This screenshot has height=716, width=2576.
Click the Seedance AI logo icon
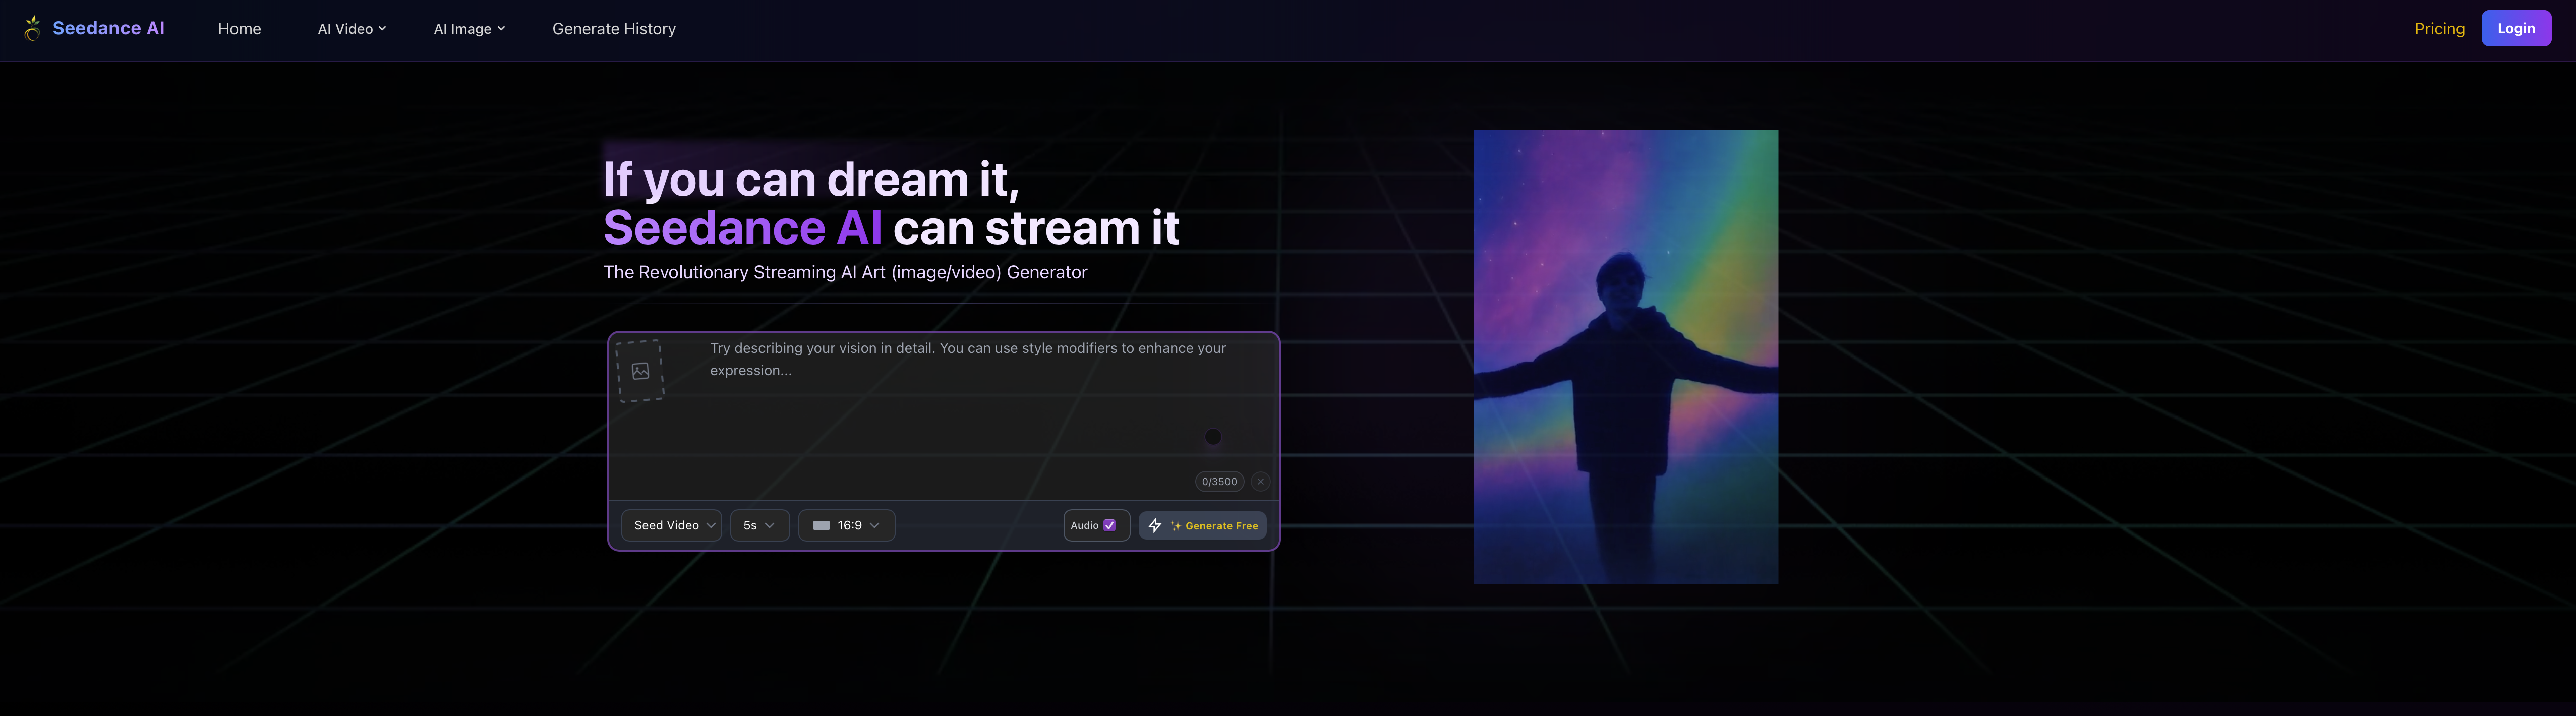(32, 29)
